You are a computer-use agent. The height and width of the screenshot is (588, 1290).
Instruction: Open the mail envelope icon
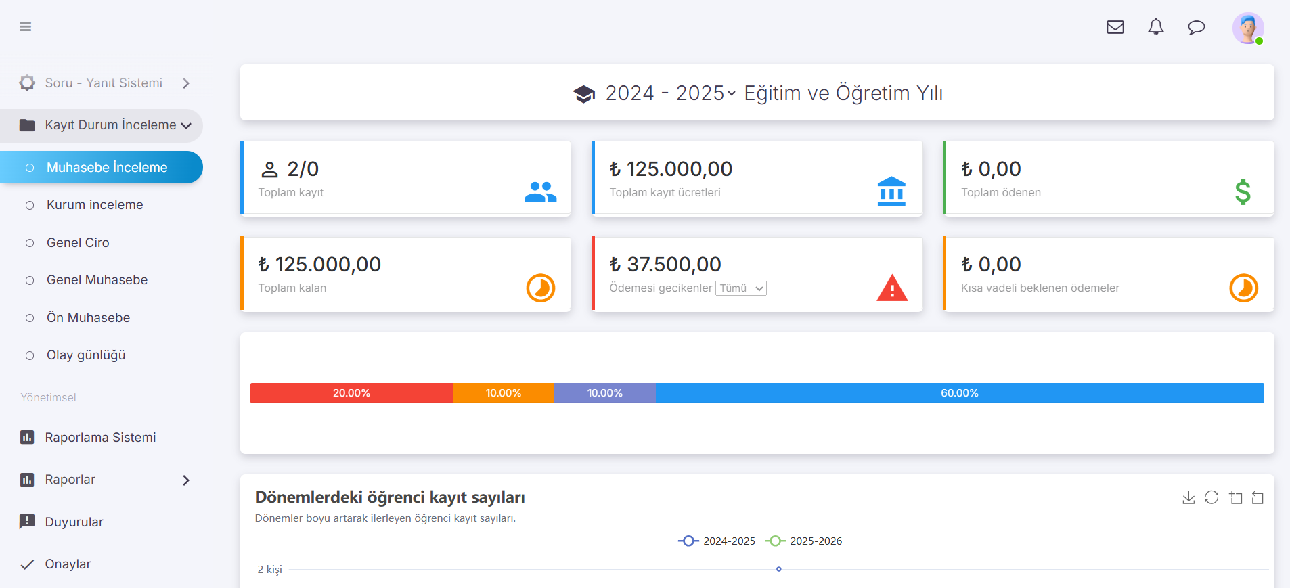click(1115, 27)
